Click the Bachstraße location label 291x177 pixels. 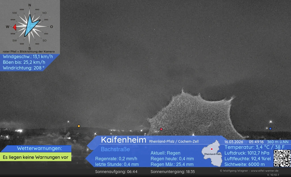115,149
